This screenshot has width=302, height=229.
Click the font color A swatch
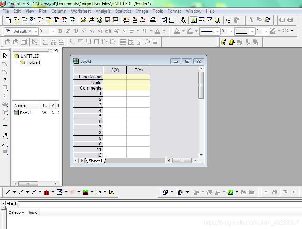[x=158, y=31]
